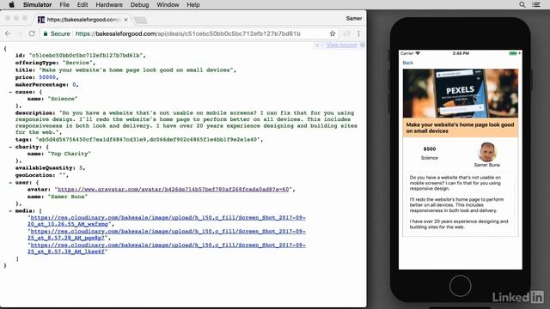Reload the page in Chrome
This screenshot has width=550, height=309.
[x=32, y=33]
